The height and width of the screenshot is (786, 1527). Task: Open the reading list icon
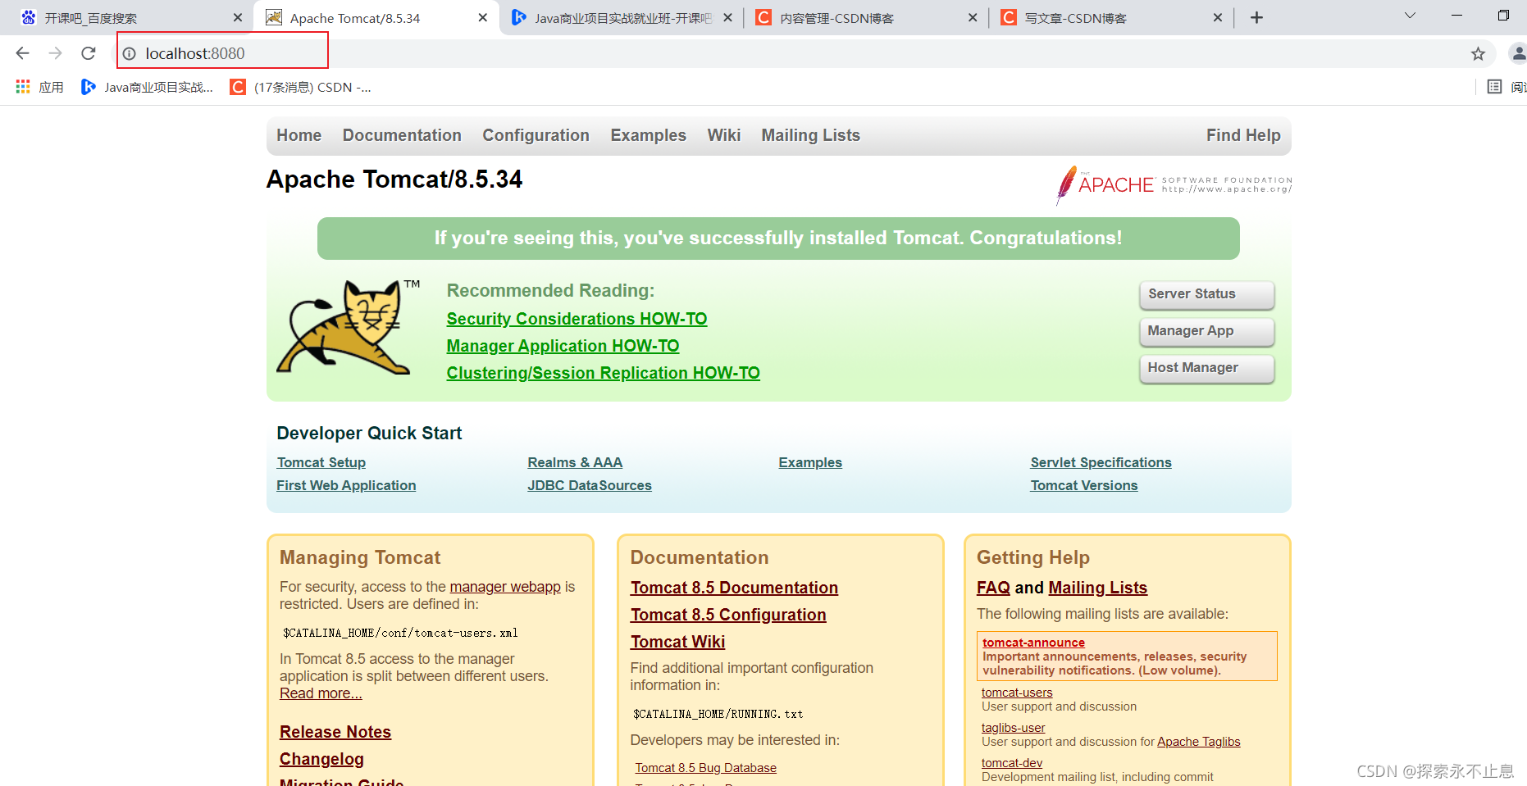point(1495,87)
